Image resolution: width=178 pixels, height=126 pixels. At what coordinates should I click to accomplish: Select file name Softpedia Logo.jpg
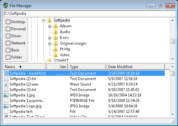25,106
